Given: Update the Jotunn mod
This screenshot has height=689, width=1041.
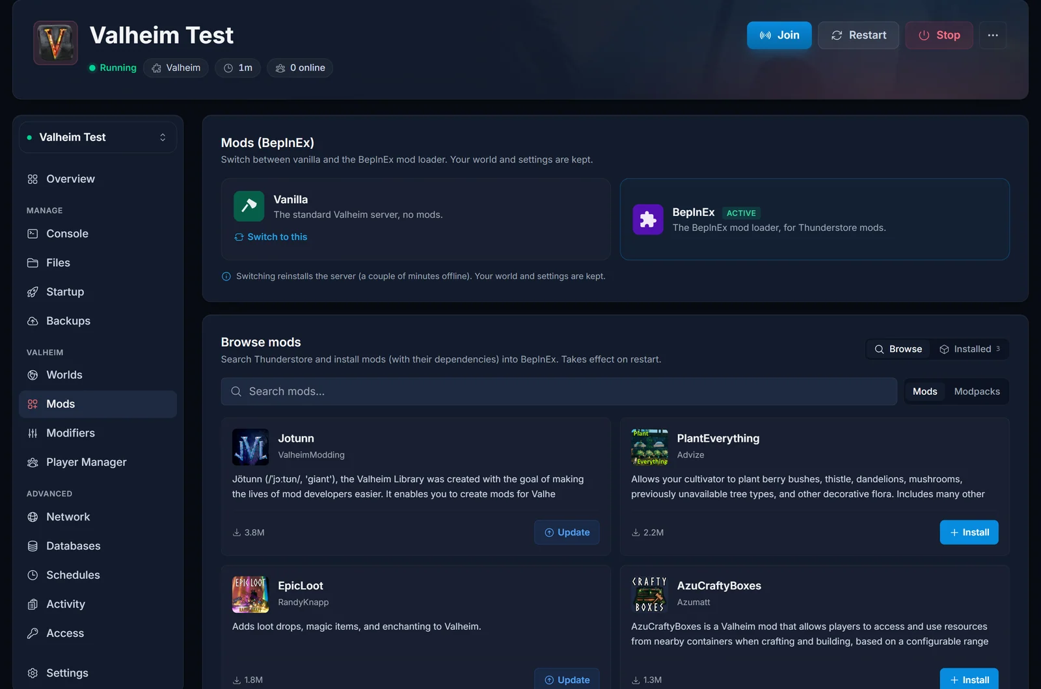Looking at the screenshot, I should click(567, 532).
